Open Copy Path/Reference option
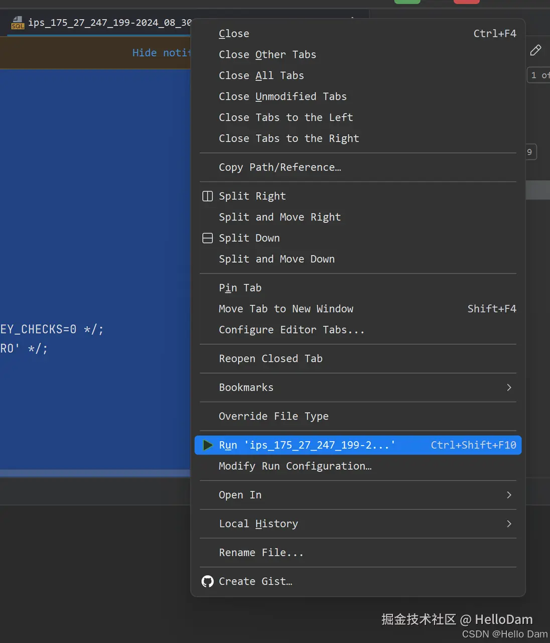This screenshot has height=643, width=550. pyautogui.click(x=358, y=167)
